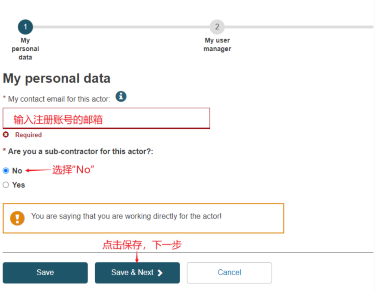
Task: Click the Save & Next button
Action: [x=137, y=273]
